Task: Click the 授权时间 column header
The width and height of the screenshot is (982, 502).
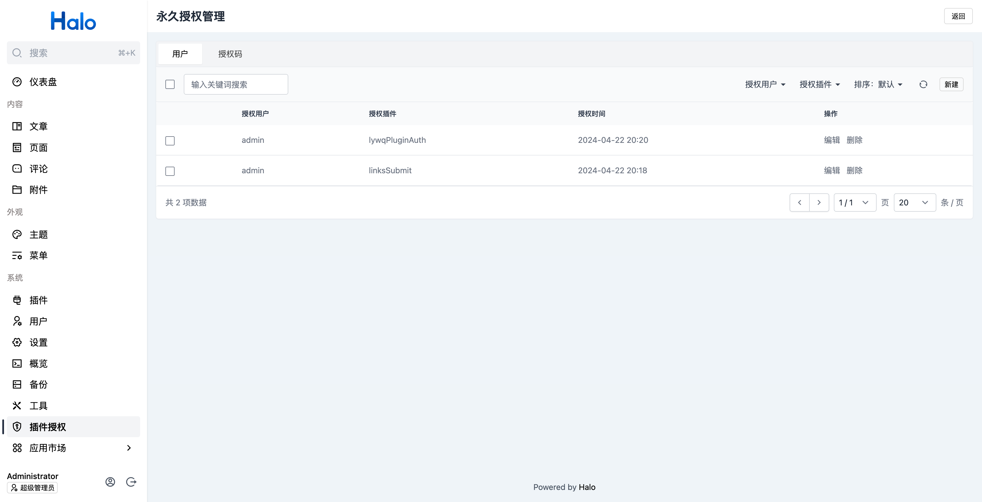Action: (591, 114)
